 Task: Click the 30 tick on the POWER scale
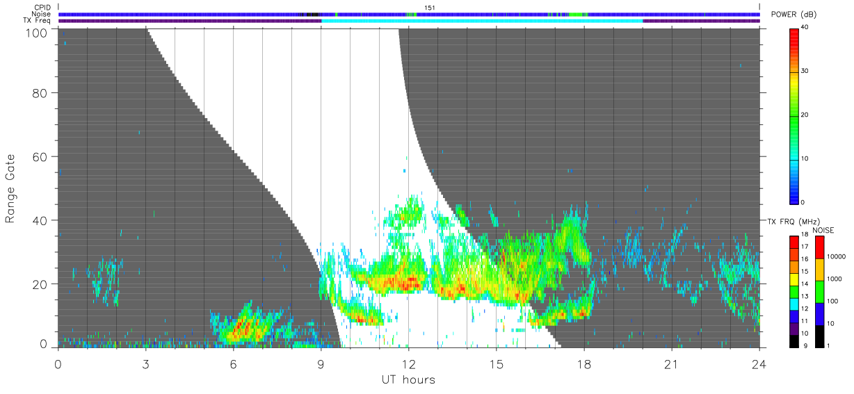pos(805,71)
